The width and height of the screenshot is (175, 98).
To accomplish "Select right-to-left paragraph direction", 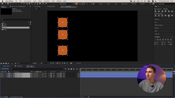I will pyautogui.click(x=171, y=44).
